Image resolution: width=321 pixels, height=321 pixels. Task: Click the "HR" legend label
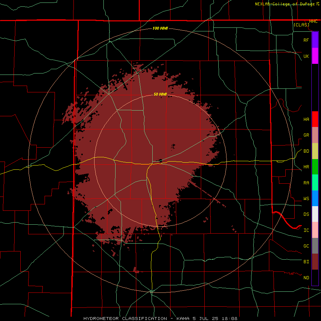pyautogui.click(x=306, y=167)
